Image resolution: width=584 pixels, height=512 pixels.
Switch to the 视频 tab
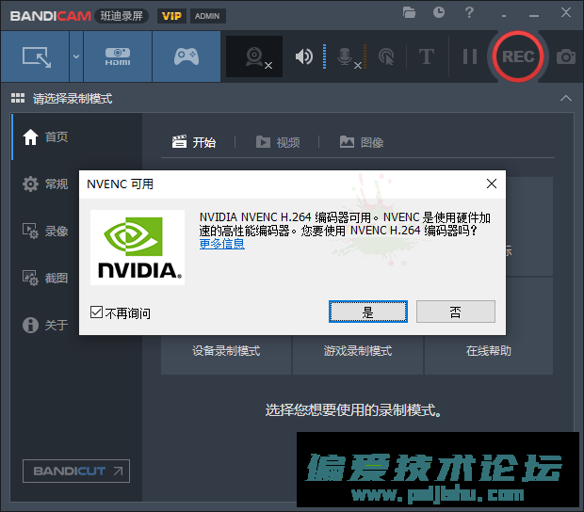278,142
